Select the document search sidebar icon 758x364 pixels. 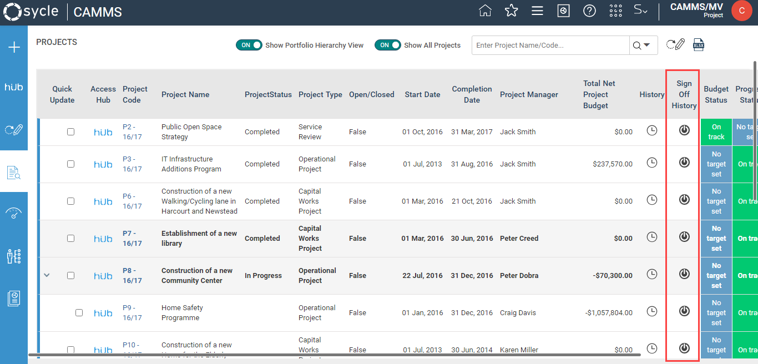click(x=14, y=173)
